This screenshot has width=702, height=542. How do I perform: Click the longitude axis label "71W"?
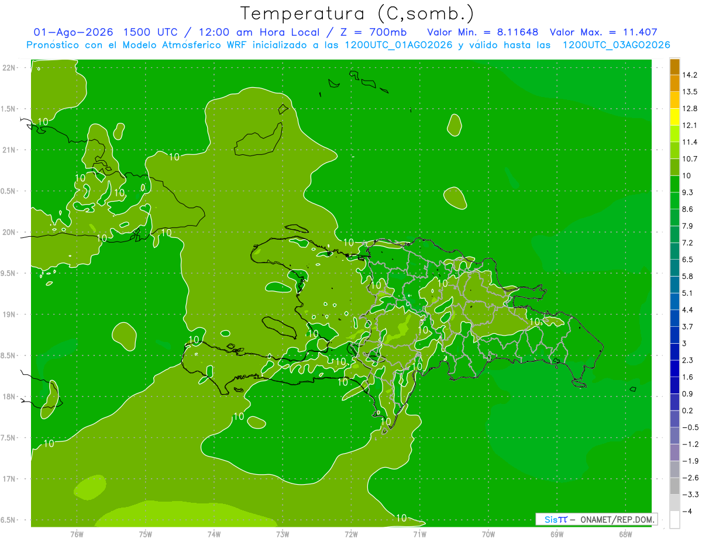pyautogui.click(x=419, y=534)
